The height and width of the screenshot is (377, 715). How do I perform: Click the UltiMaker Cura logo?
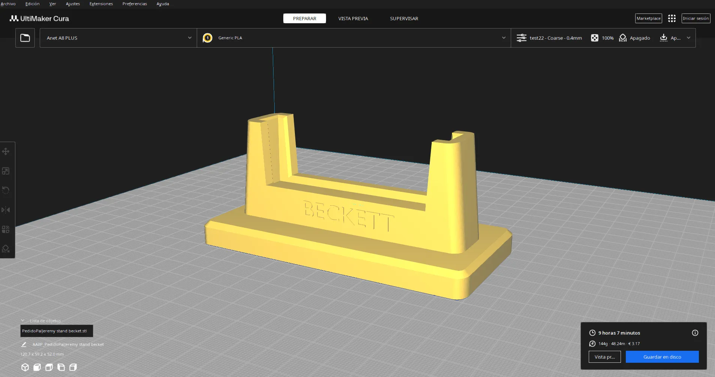pos(39,18)
